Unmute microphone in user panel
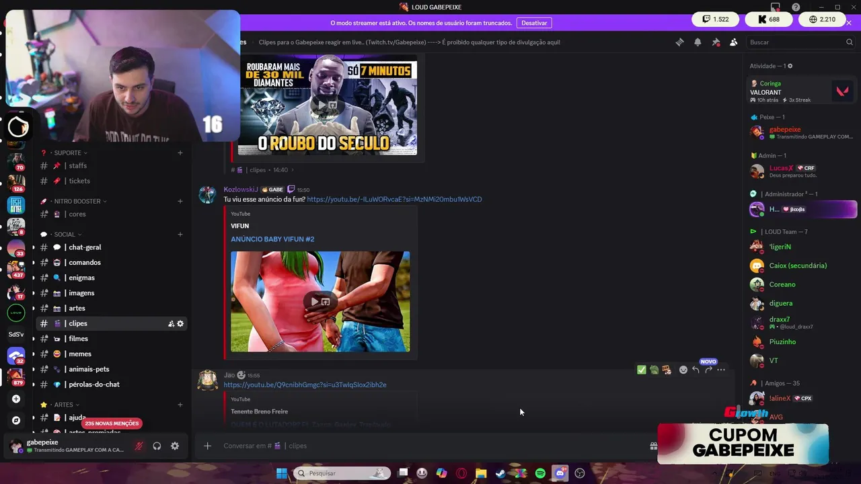The image size is (861, 484). pyautogui.click(x=139, y=446)
